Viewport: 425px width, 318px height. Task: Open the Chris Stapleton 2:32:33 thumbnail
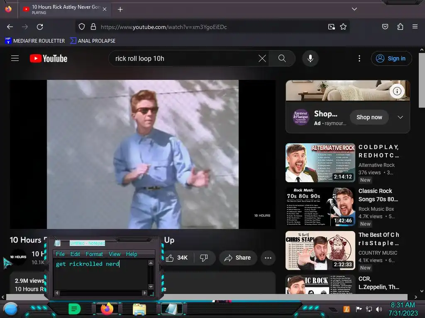[x=320, y=251]
